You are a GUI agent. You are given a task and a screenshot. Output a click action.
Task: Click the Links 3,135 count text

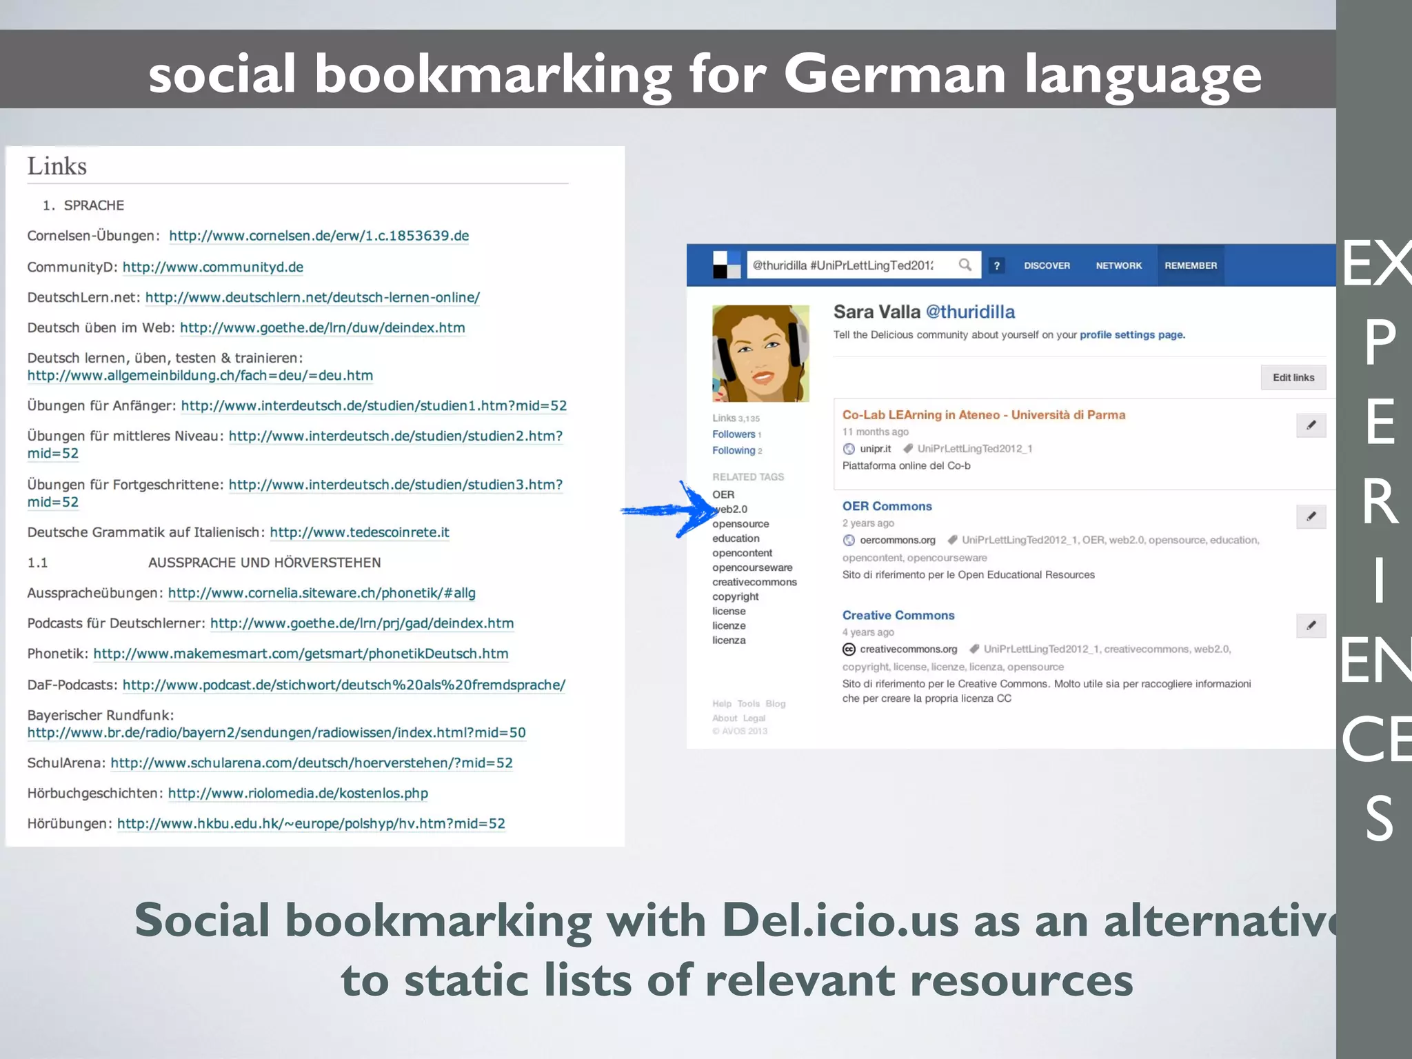736,418
